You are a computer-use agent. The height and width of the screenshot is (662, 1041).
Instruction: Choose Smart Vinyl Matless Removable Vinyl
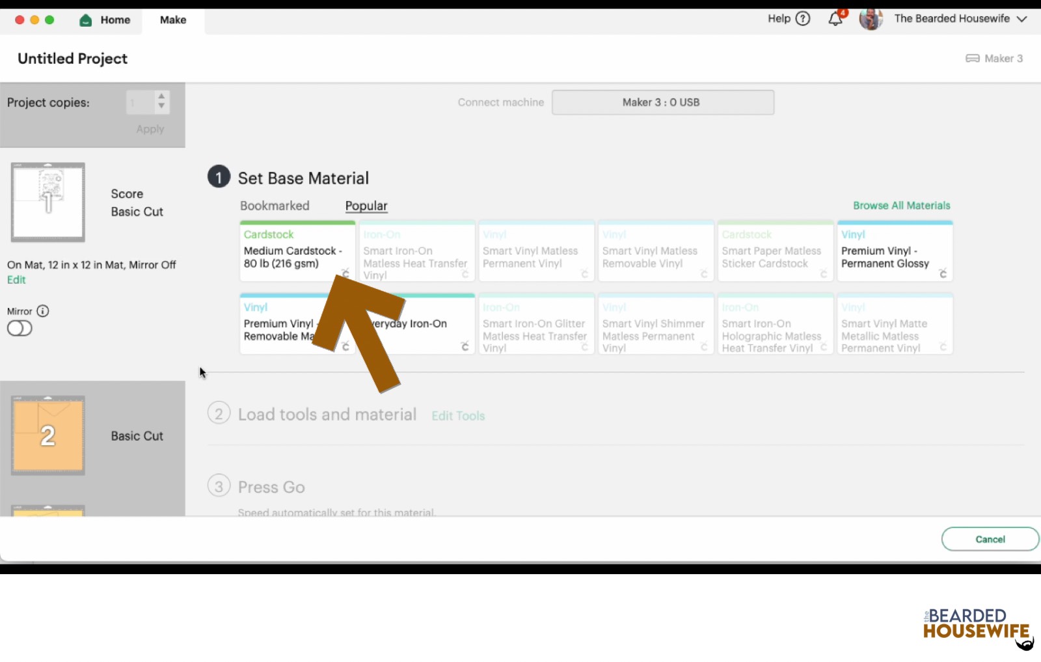656,251
